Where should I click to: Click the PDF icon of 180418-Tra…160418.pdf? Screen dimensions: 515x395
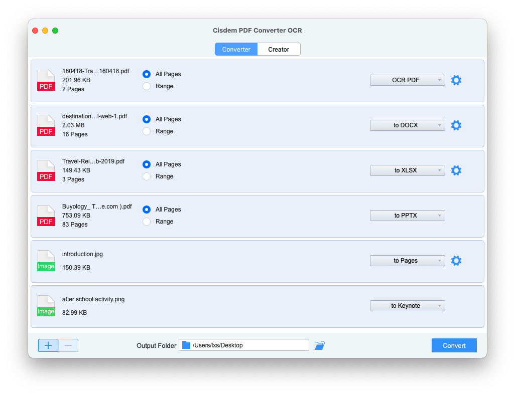click(46, 80)
